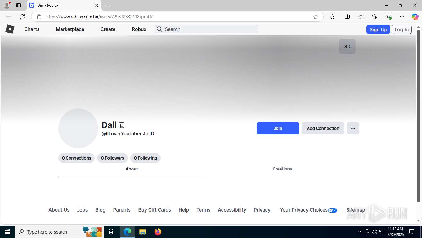Open the Terms footer link
The height and width of the screenshot is (238, 422).
click(x=203, y=210)
